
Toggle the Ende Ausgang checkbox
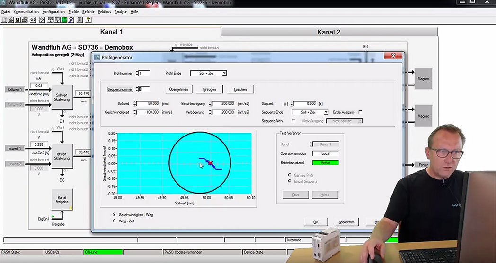(x=360, y=112)
